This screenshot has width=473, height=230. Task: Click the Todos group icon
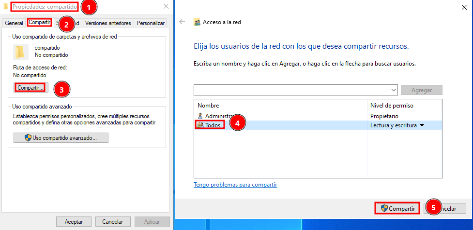click(x=200, y=125)
